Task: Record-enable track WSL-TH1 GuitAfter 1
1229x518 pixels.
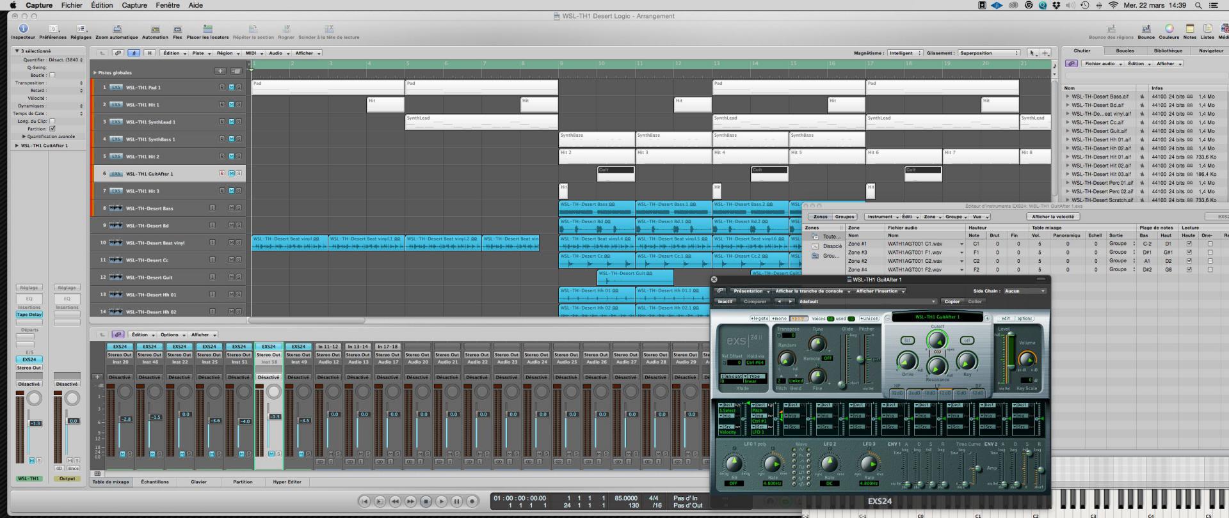Action: (222, 173)
